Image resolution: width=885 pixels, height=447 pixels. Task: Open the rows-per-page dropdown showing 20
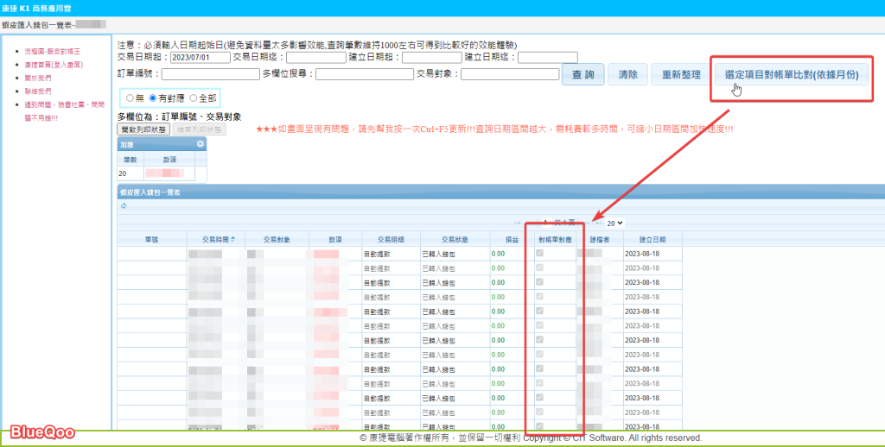click(x=614, y=223)
